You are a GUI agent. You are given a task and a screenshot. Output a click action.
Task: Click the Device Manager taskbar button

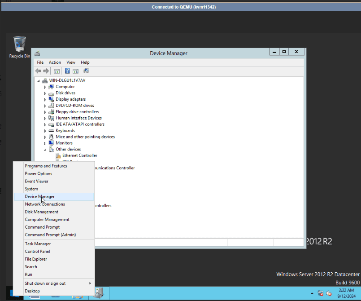coord(99,293)
